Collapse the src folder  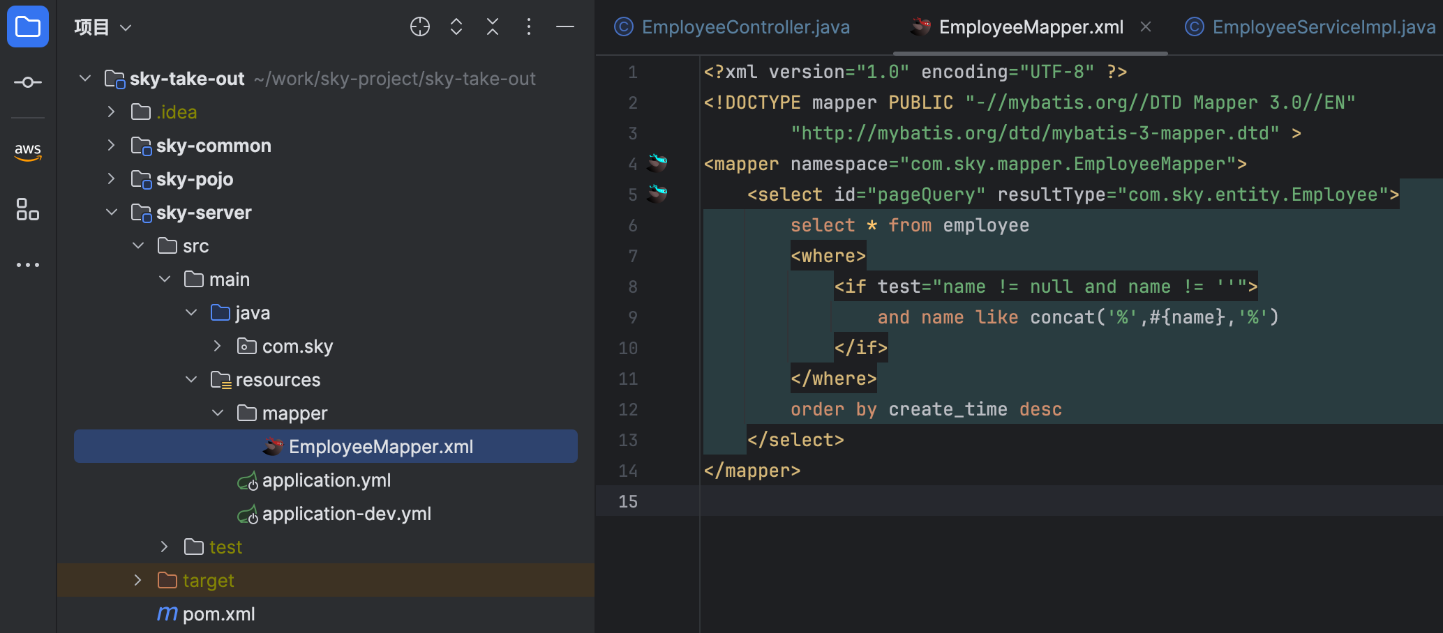(x=138, y=245)
